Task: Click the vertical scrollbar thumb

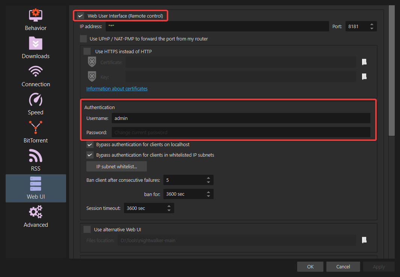Action: click(392, 70)
